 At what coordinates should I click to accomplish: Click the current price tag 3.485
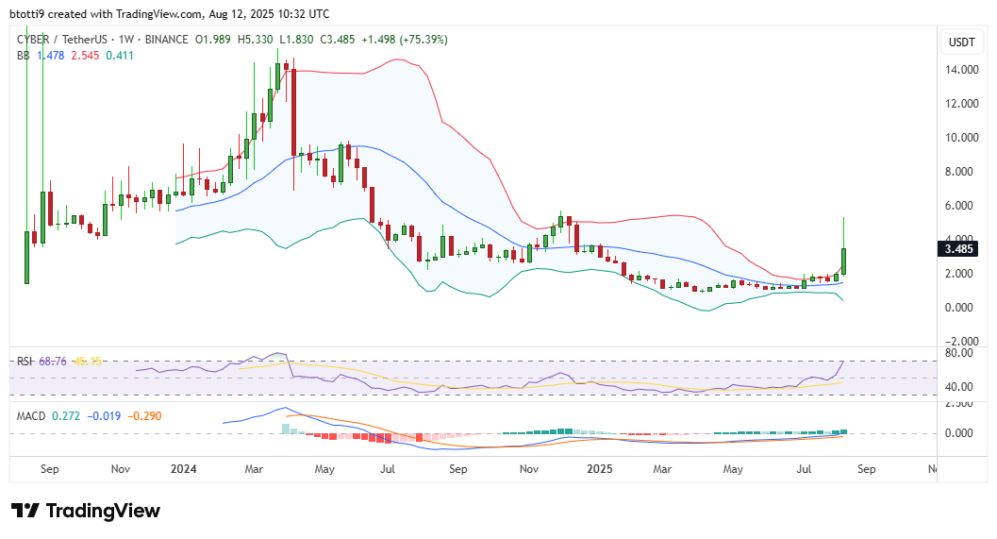pyautogui.click(x=961, y=249)
